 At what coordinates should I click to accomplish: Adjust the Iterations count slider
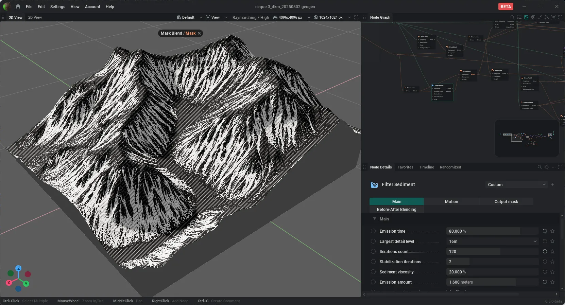point(492,251)
